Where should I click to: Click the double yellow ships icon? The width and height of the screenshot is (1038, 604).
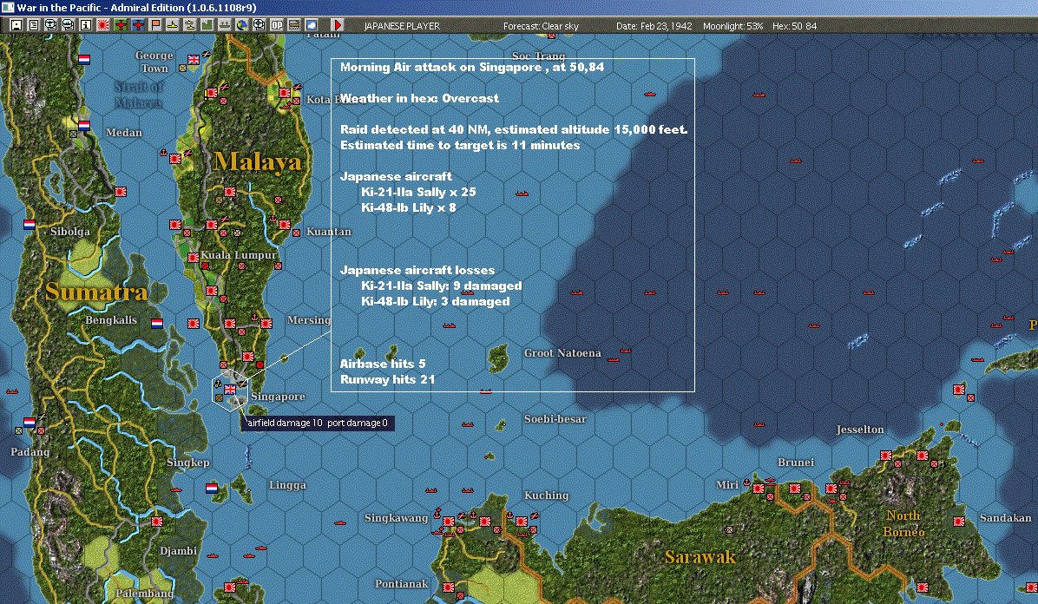[x=190, y=25]
